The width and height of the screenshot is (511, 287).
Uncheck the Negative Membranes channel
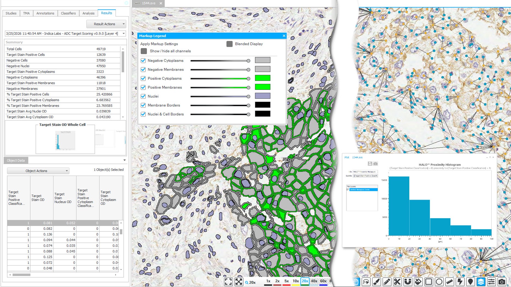pos(143,70)
